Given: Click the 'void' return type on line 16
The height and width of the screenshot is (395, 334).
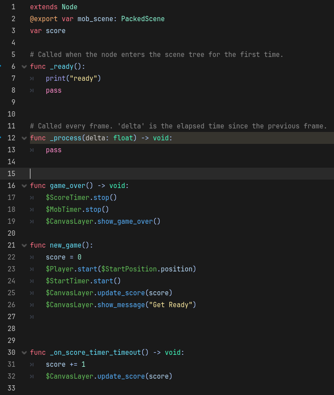Looking at the screenshot, I should (117, 186).
